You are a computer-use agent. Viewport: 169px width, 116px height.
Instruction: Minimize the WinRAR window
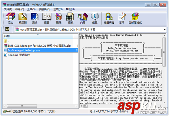[x=148, y=5]
